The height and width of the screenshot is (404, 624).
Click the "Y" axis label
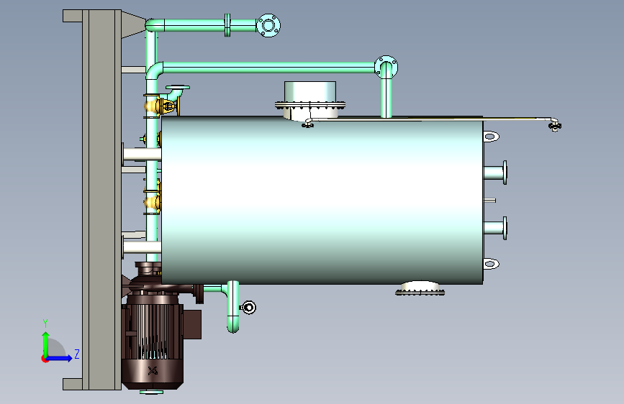[45, 323]
